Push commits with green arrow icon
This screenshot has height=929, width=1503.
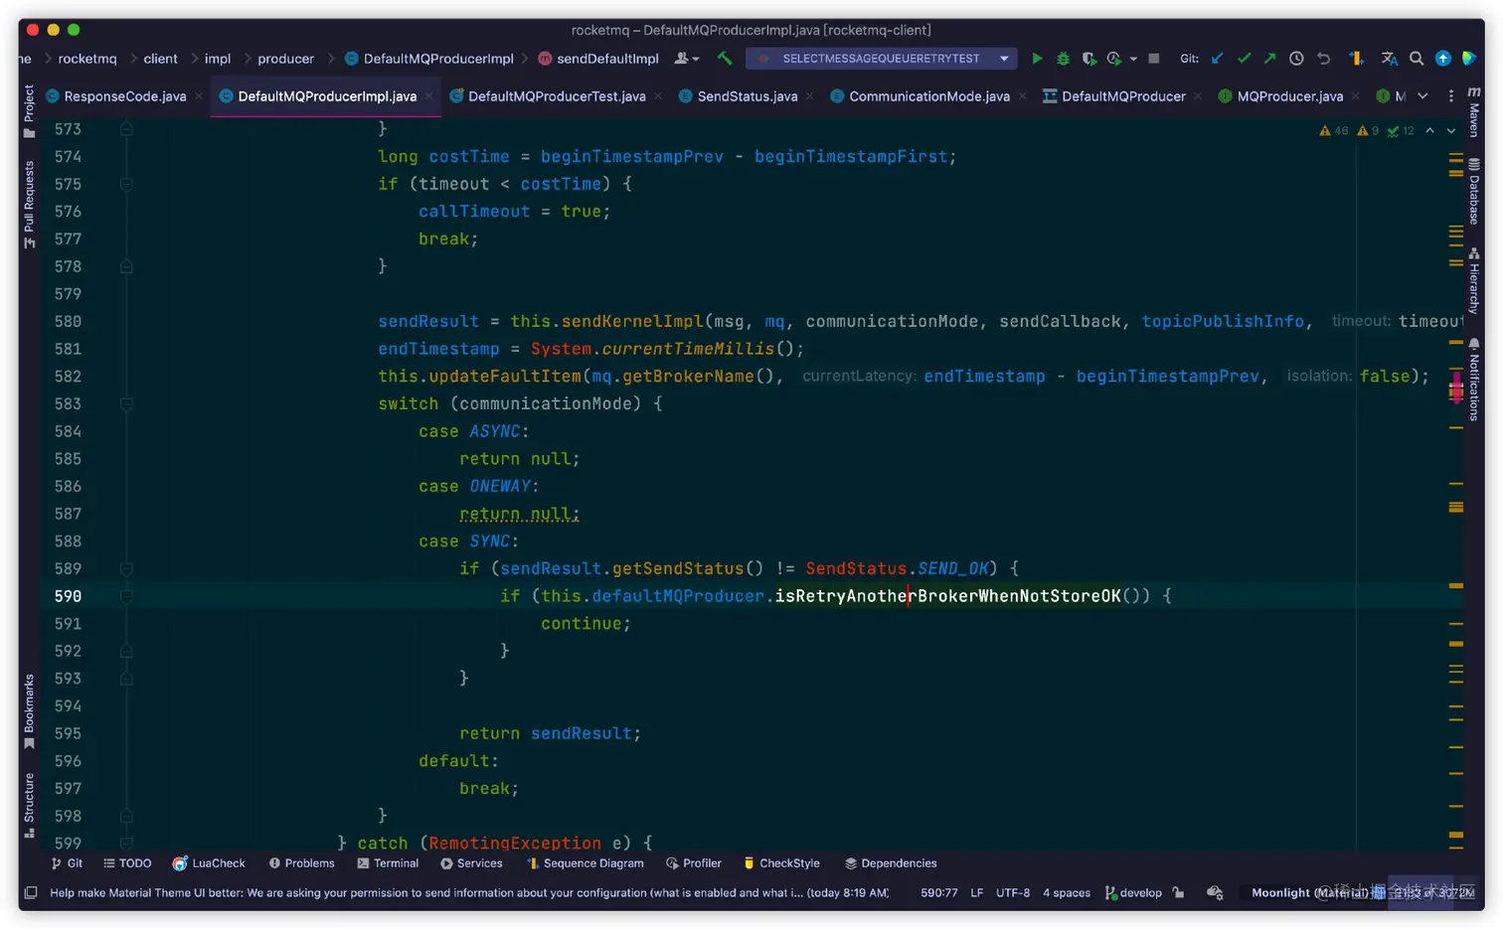[1269, 59]
